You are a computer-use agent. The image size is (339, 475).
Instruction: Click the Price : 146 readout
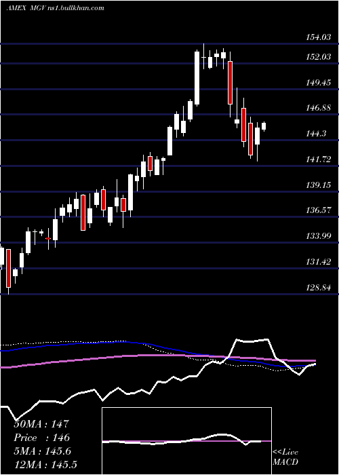click(x=41, y=438)
